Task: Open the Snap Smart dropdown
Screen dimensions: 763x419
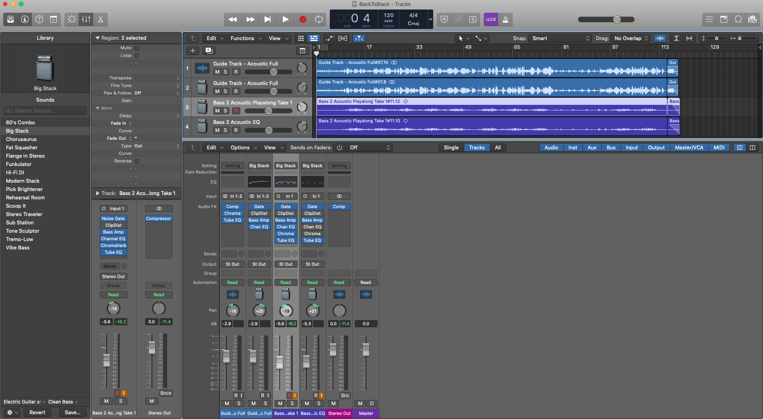Action: tap(561, 38)
